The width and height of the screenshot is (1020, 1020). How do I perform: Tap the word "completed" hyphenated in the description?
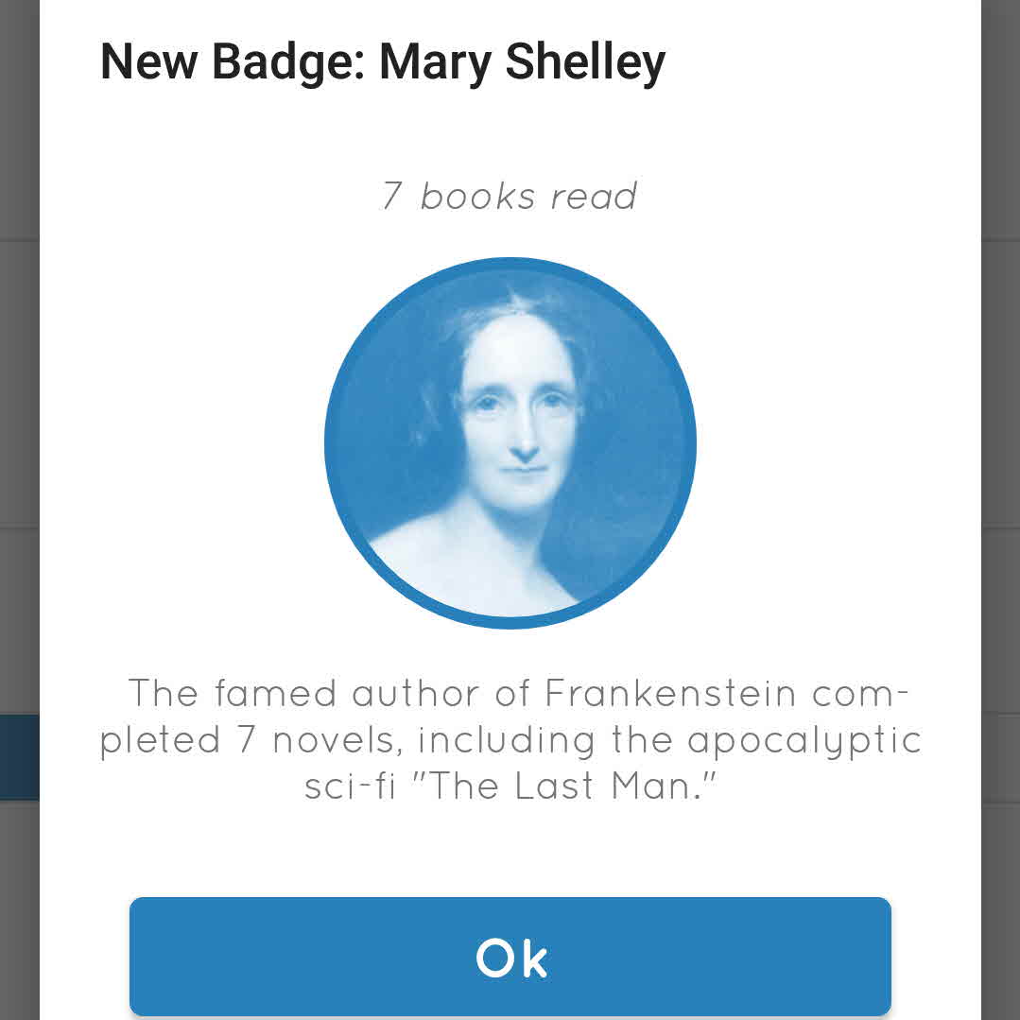[x=163, y=739]
